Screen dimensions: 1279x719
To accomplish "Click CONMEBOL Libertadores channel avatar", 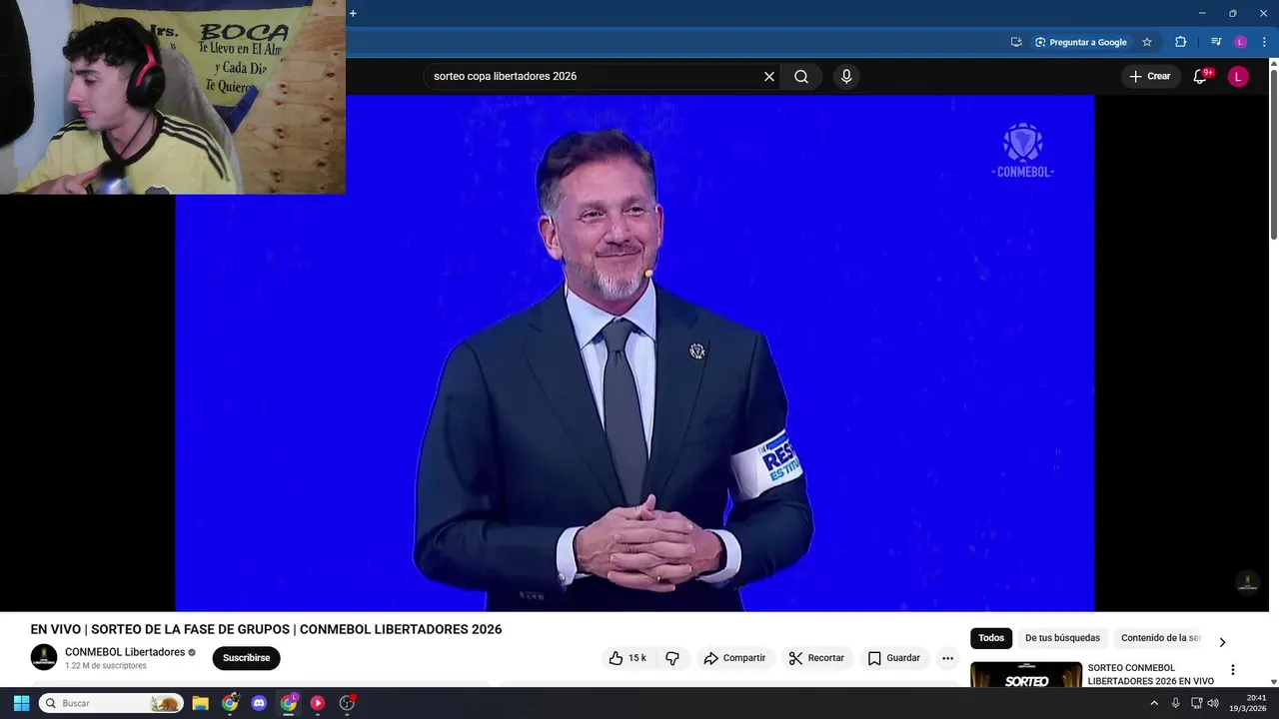I will [44, 657].
